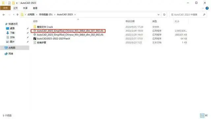Select file name AutoCAD_2023_Simplified_Chinese_Win_64bit_dlm_001_002.sfx
211x119 pixels.
70,31
